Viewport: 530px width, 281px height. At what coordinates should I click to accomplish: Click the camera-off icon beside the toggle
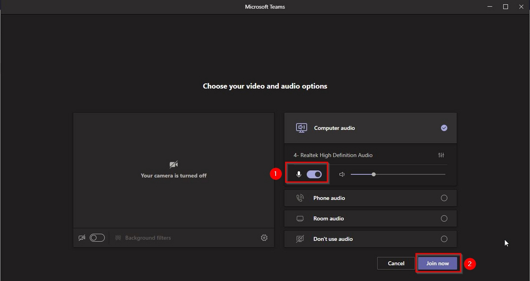tap(82, 238)
